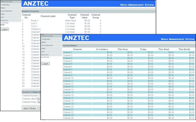This screenshot has height=122, width=196.
Task: Select Channel 2 row in Current Meters
Action: pyautogui.click(x=129, y=55)
